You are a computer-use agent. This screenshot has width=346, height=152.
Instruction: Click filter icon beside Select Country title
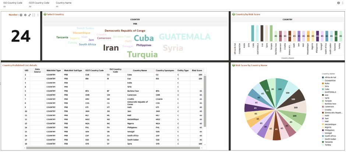(x=45, y=14)
